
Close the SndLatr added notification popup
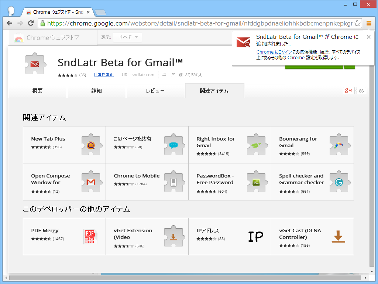coord(368,37)
